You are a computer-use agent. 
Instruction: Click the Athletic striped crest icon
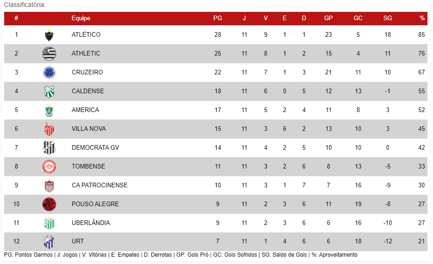[x=49, y=53]
